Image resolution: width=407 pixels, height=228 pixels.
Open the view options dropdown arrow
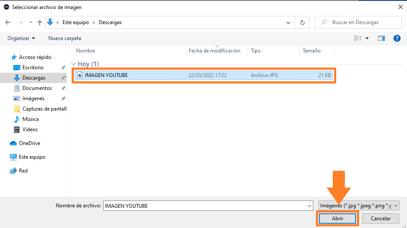(367, 38)
